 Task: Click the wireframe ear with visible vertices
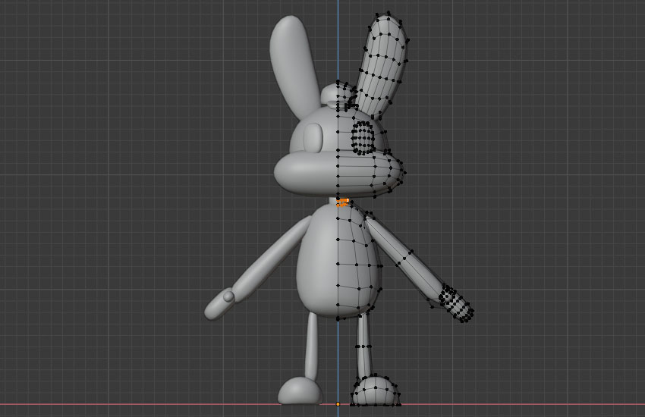pyautogui.click(x=382, y=66)
